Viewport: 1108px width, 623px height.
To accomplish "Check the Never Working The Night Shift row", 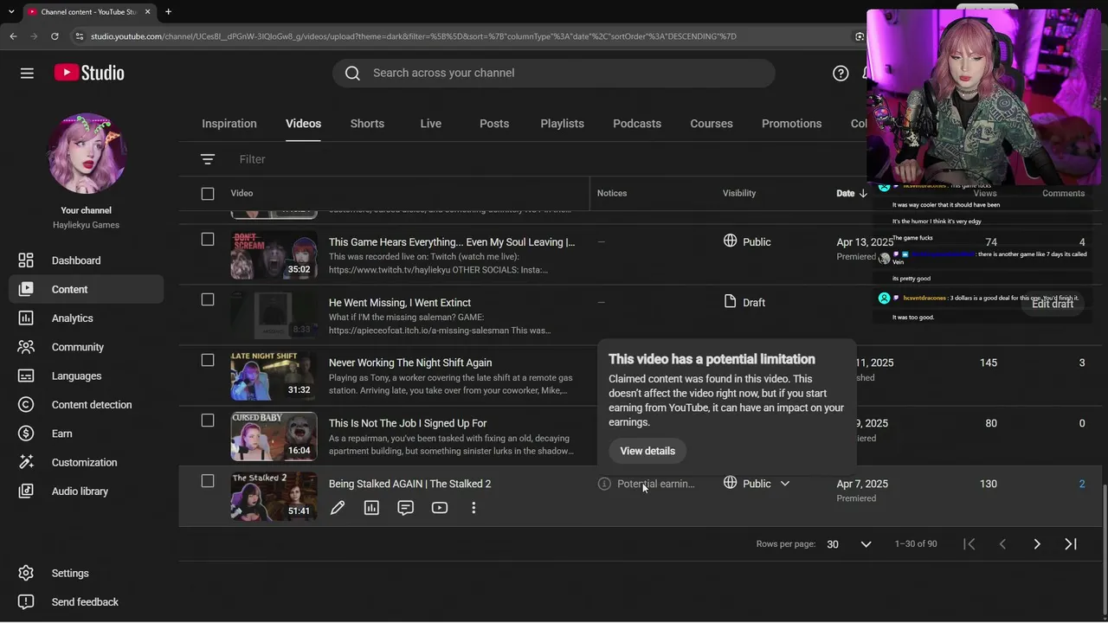I will [x=208, y=360].
